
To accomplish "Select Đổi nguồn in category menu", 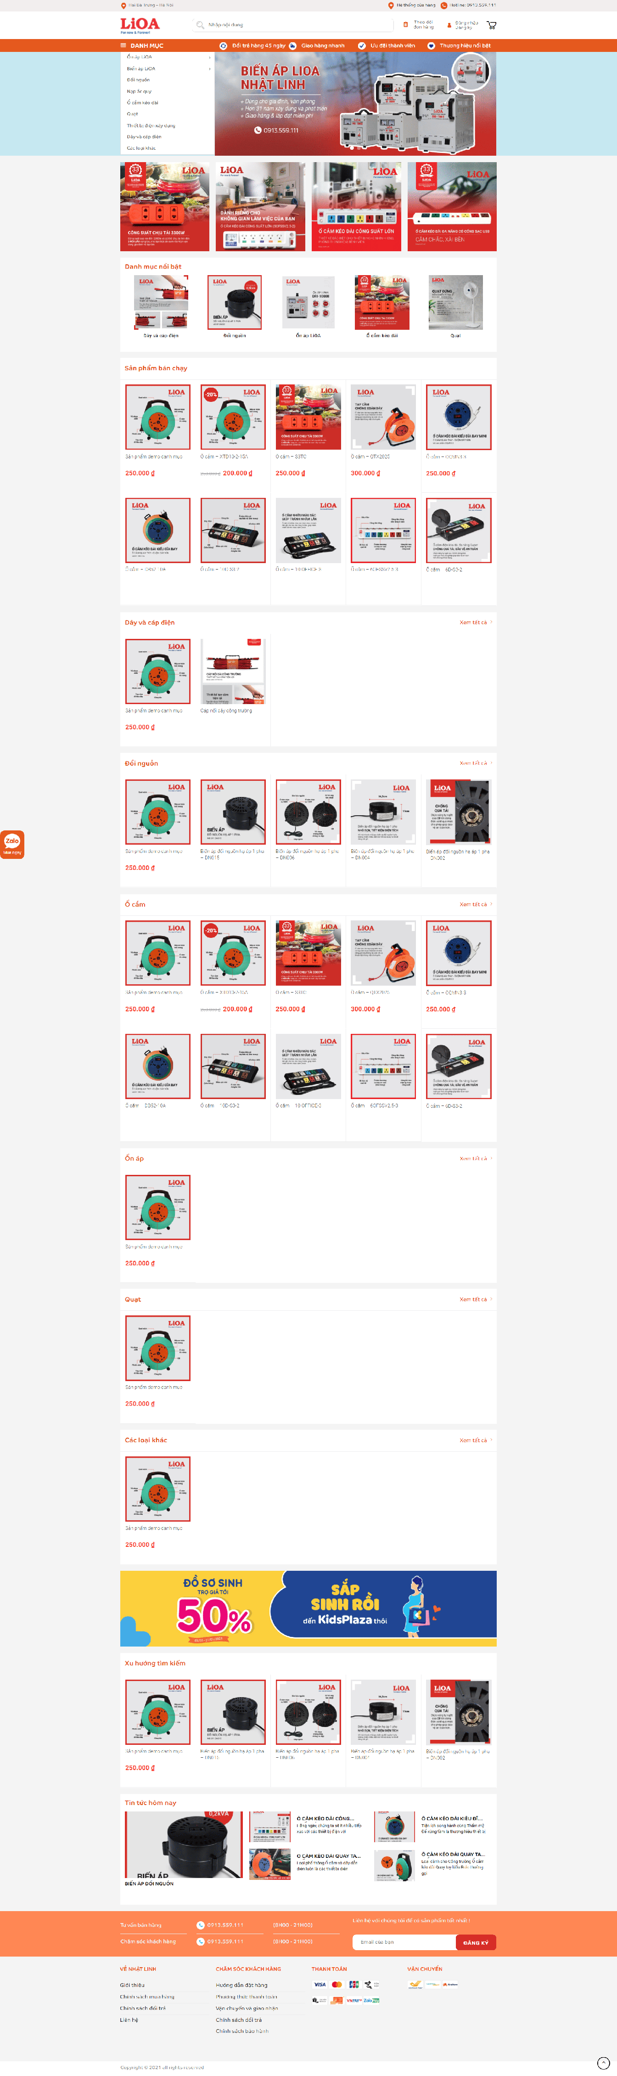I will (x=138, y=80).
